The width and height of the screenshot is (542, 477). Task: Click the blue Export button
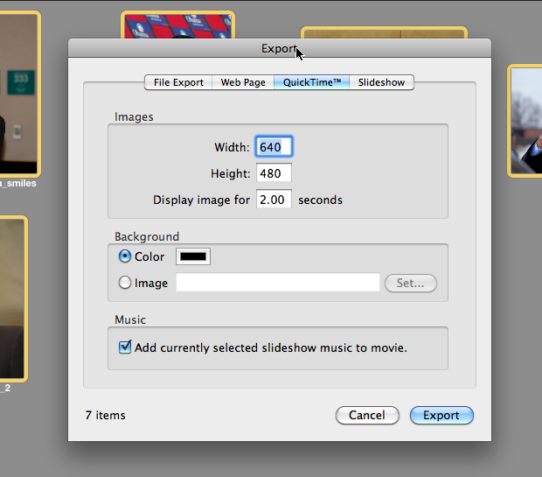[441, 415]
